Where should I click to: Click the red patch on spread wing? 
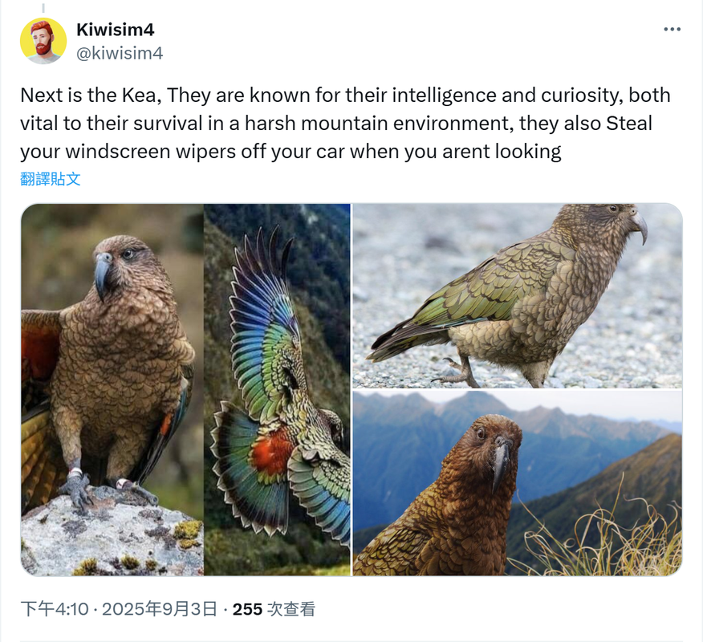point(272,451)
